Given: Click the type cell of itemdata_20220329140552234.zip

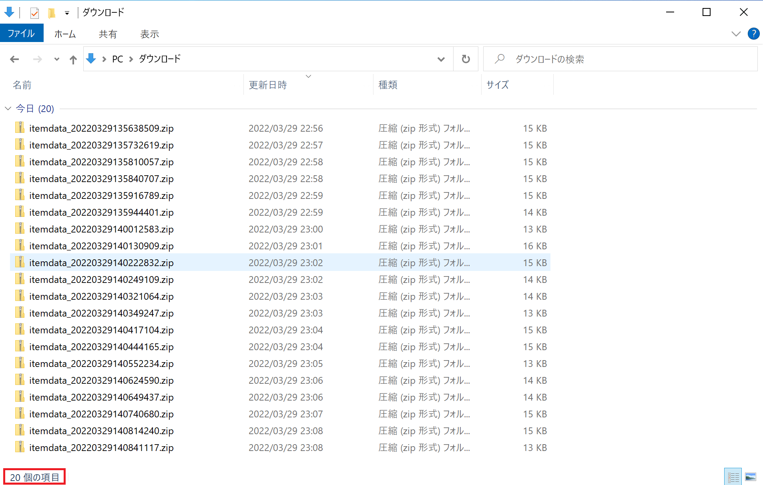Looking at the screenshot, I should click(424, 364).
